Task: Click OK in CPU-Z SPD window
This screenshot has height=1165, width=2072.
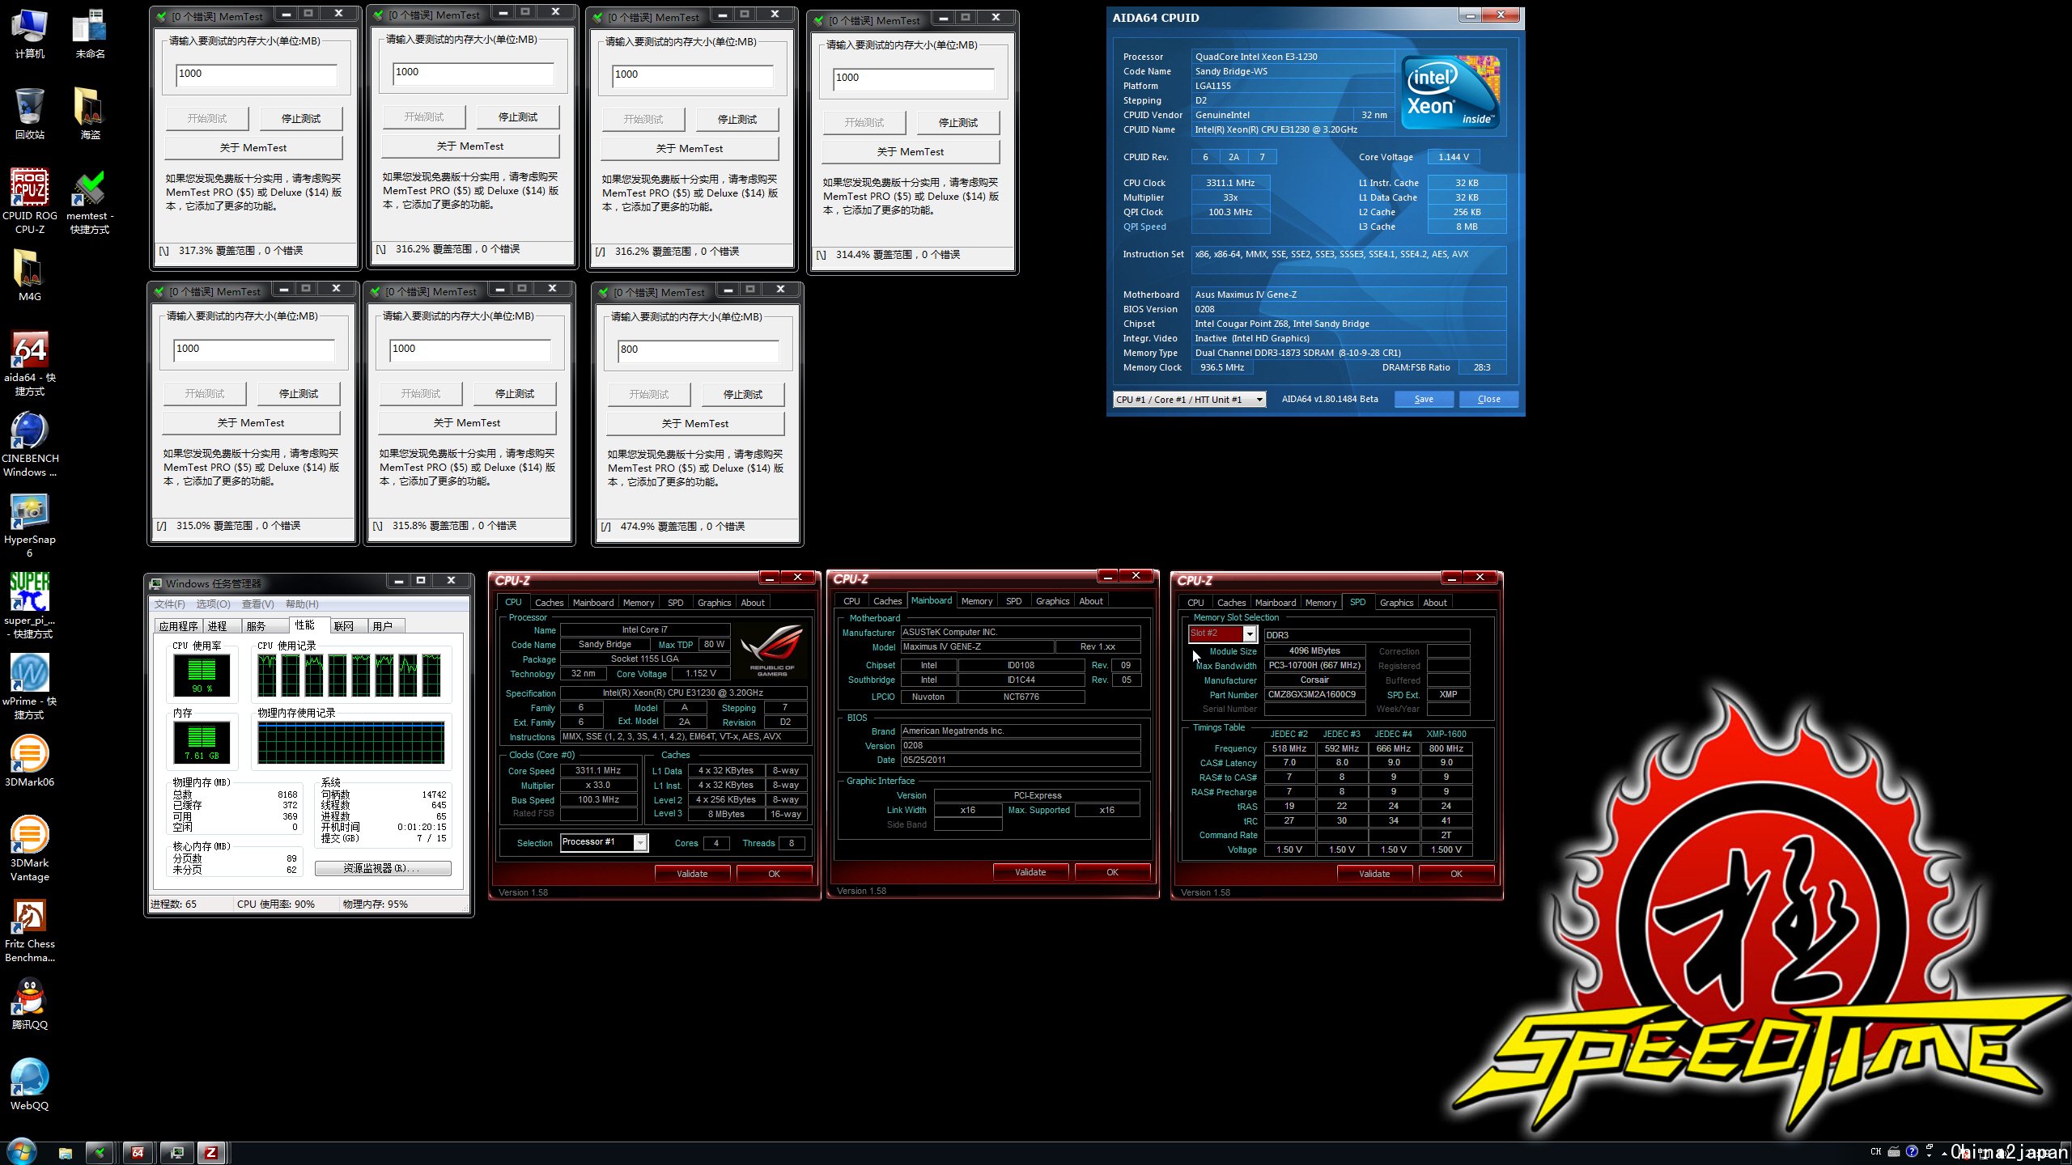Action: coord(1456,874)
